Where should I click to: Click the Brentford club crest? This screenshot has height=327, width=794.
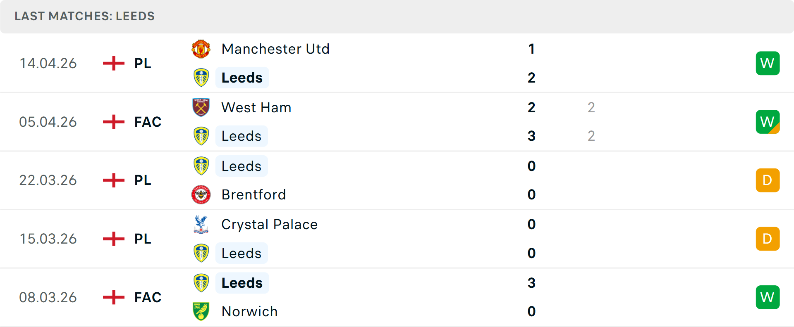(x=201, y=194)
